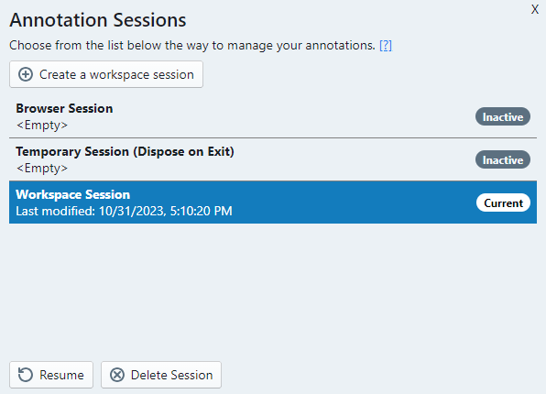
Task: Click the empty area below the session list
Action: (x=273, y=290)
